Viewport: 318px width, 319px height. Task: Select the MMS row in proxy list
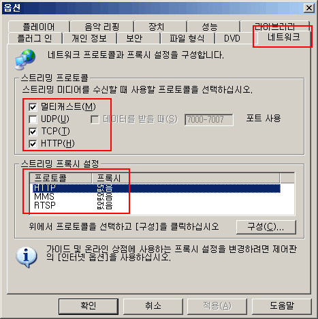click(155, 197)
